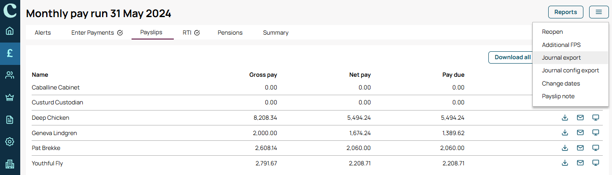
Task: Open the documents sidebar icon
Action: click(x=10, y=120)
